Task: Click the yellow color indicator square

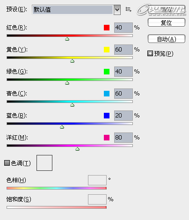Action: tap(107, 50)
